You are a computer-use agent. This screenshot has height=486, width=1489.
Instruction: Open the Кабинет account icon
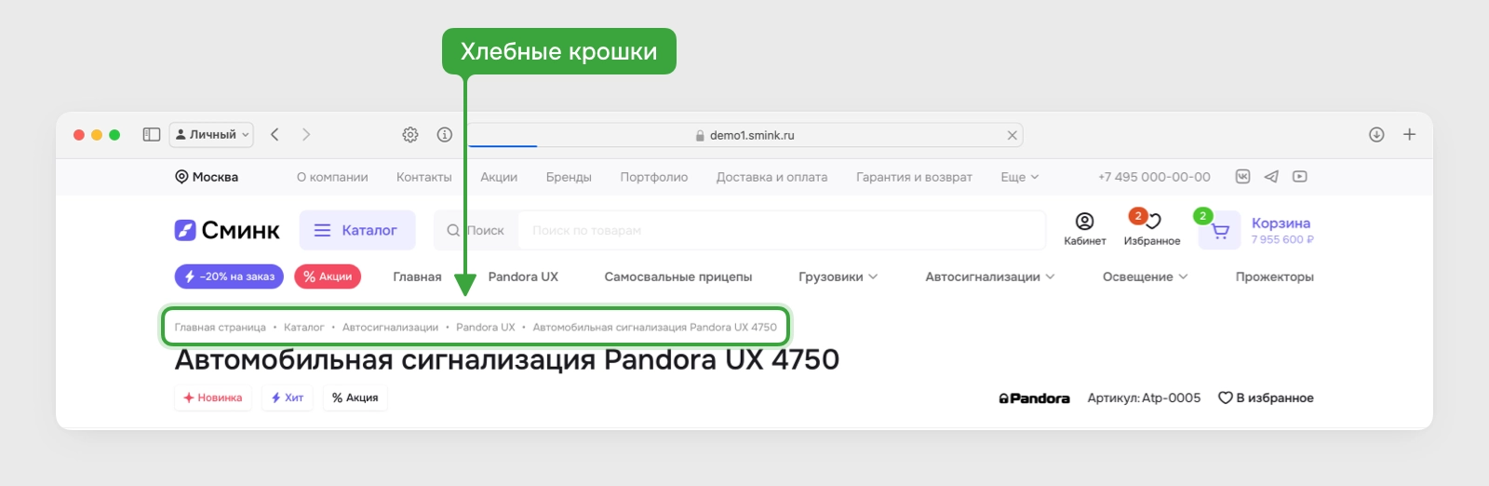coord(1085,222)
